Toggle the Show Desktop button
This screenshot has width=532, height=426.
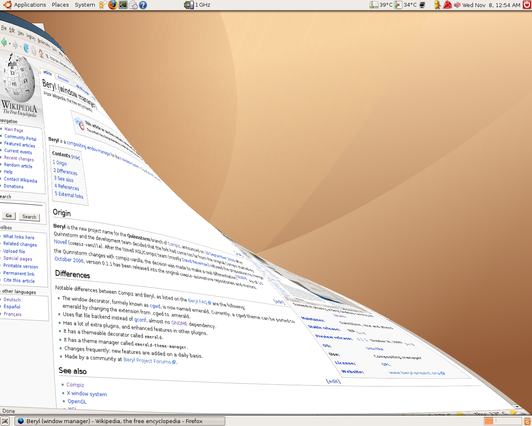5,421
